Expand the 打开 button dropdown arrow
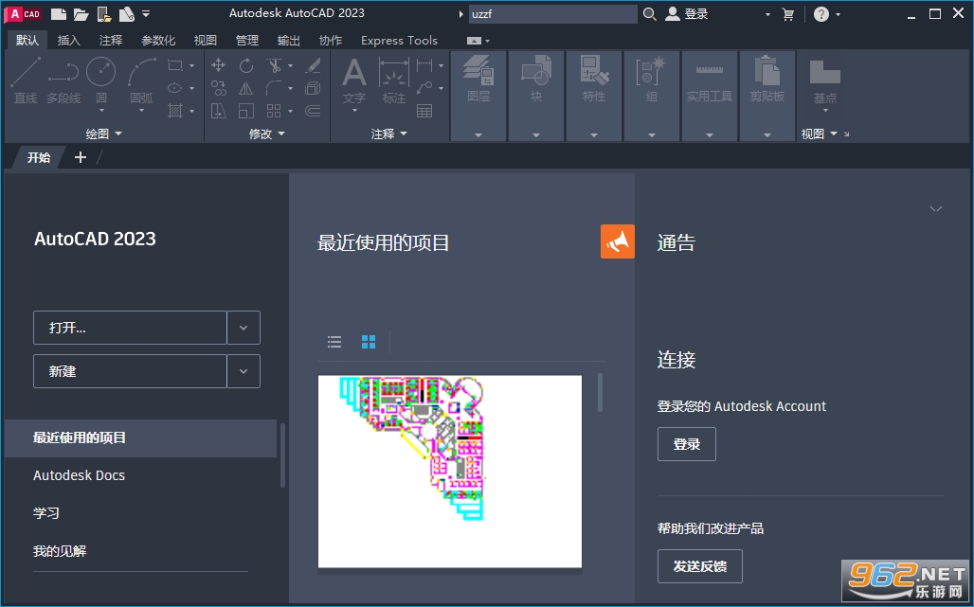 (243, 328)
